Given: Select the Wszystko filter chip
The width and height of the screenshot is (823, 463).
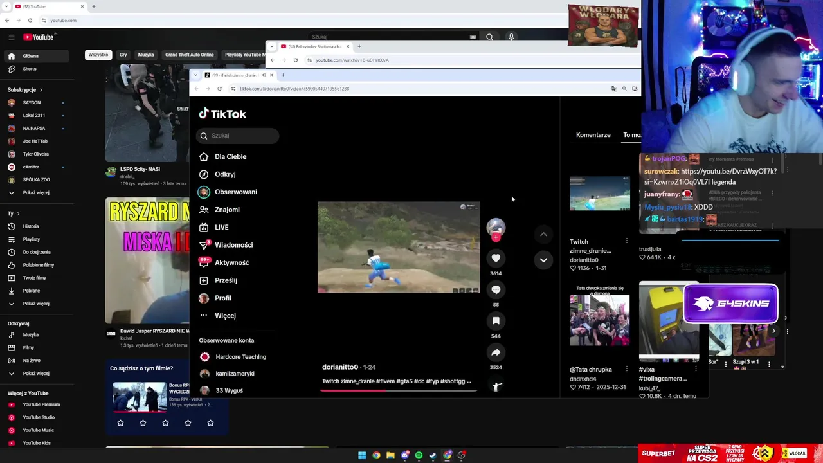Looking at the screenshot, I should point(98,55).
